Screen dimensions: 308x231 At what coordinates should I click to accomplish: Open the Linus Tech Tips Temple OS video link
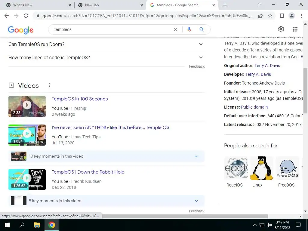110,128
